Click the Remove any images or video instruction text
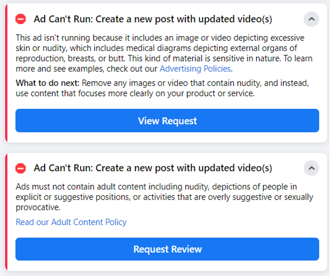The image size is (330, 276). pos(195,83)
